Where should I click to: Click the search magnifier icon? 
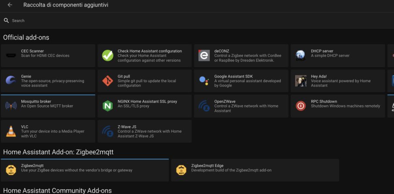(6, 20)
